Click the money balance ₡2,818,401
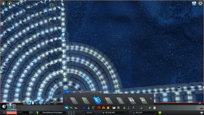This screenshot has height=115, width=204. (x=110, y=112)
